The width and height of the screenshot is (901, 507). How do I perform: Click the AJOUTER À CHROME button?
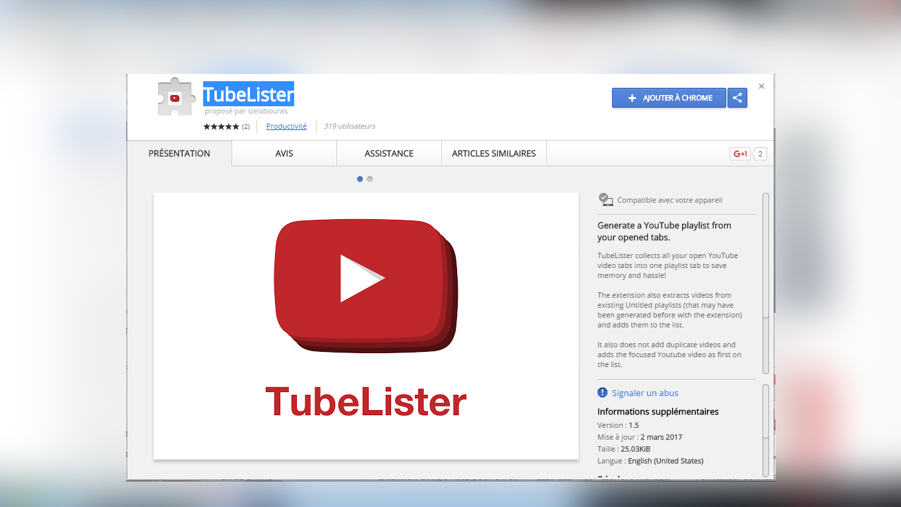669,98
